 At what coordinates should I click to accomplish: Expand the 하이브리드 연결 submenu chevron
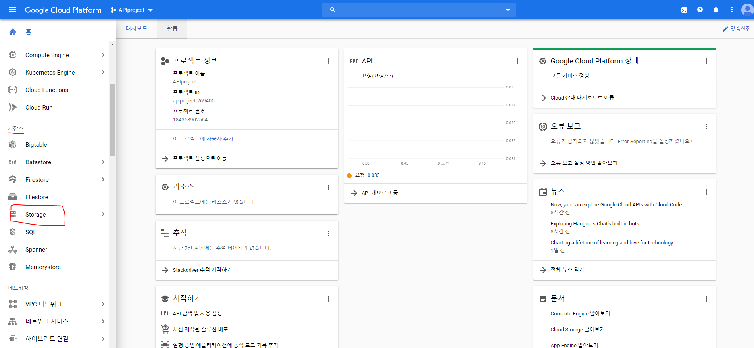103,339
